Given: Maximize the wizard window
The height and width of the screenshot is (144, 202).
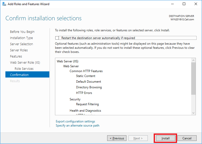Looking at the screenshot, I should tap(184, 4).
